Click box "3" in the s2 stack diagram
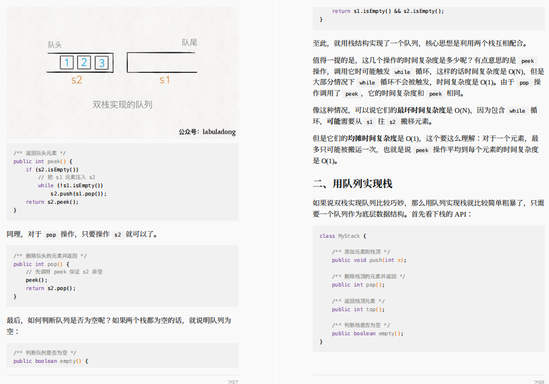549x384 pixels. click(101, 63)
